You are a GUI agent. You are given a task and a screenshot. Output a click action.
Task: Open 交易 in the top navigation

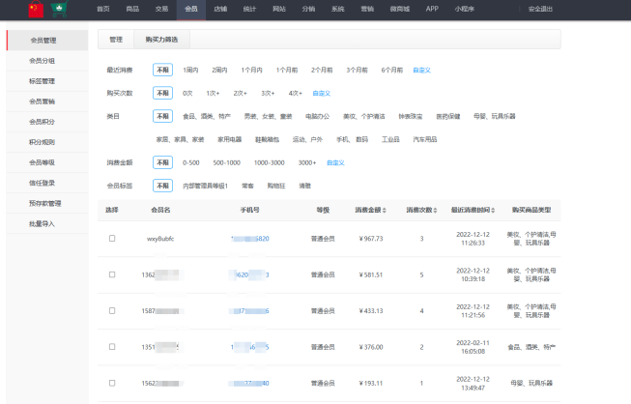pyautogui.click(x=161, y=9)
